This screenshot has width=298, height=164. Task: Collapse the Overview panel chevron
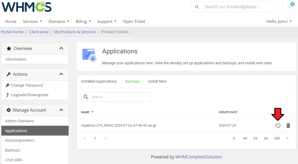tap(61, 48)
